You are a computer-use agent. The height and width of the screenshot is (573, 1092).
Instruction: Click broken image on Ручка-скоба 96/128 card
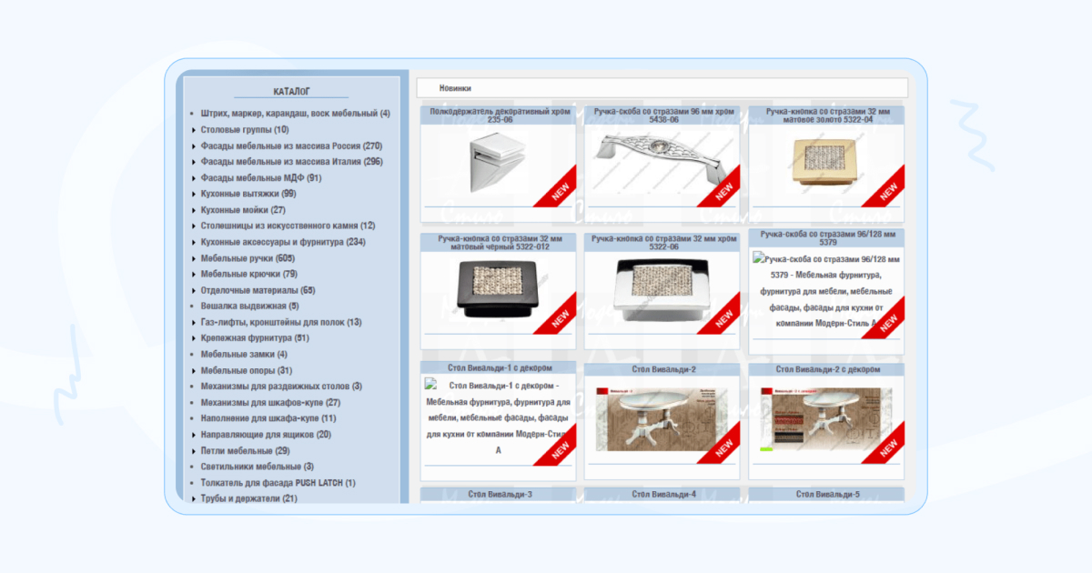[759, 259]
